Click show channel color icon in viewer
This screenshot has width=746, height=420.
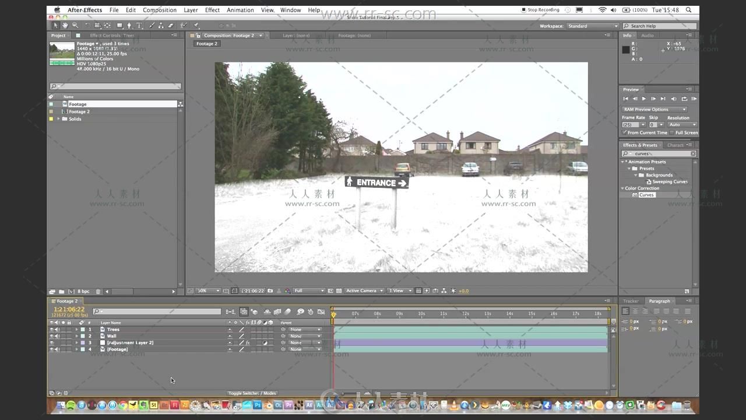point(287,290)
